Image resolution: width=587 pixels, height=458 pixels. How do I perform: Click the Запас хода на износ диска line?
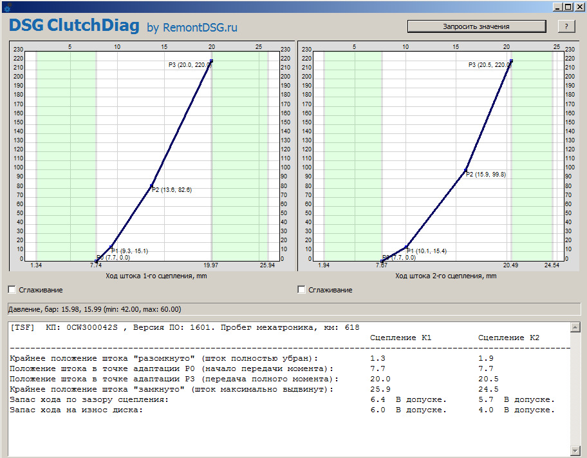point(76,410)
